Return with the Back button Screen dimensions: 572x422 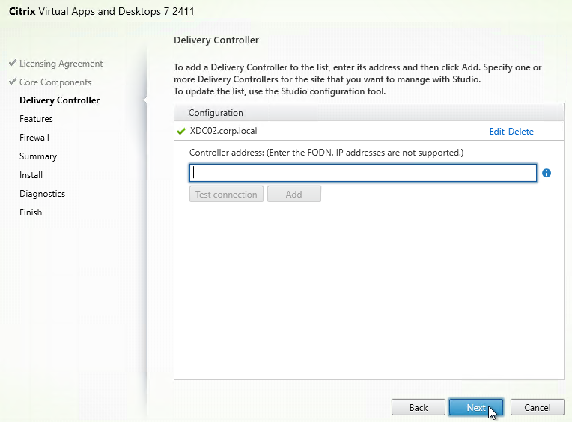[419, 407]
